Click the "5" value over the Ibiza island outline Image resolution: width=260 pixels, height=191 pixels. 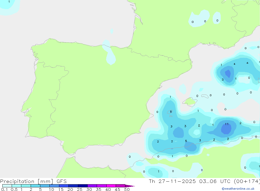[x=171, y=112]
